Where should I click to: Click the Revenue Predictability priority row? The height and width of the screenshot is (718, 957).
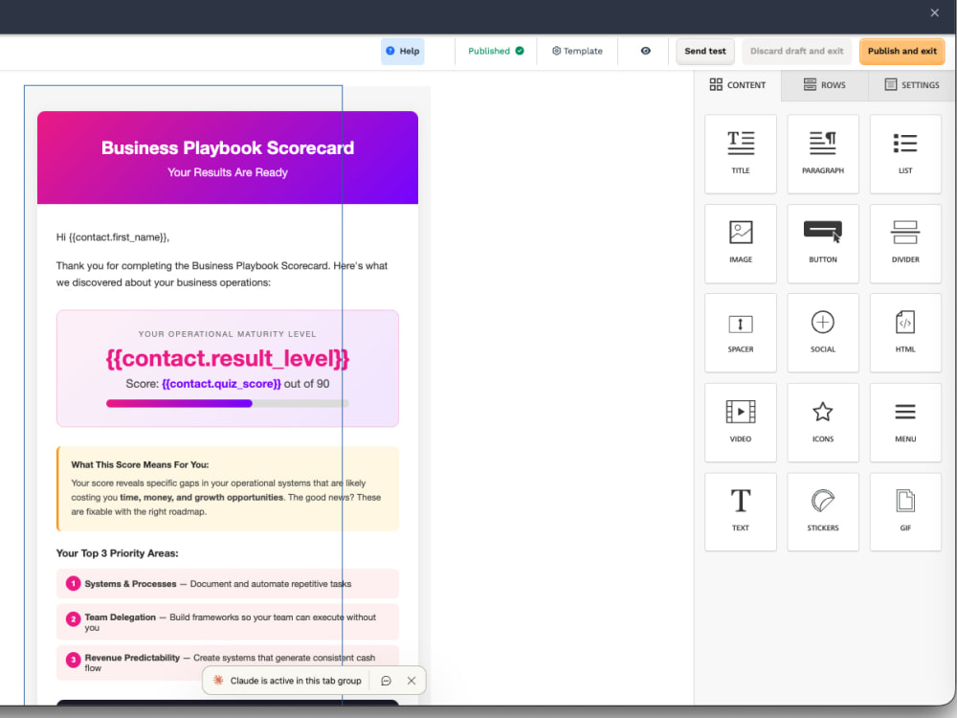(x=228, y=662)
